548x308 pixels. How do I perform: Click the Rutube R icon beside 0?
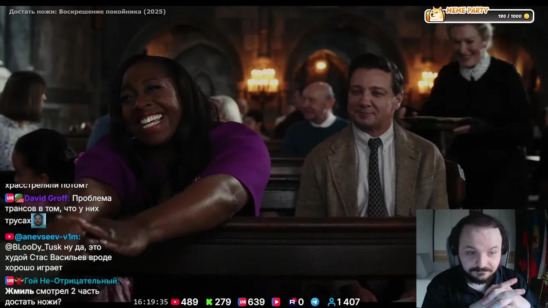point(292,302)
